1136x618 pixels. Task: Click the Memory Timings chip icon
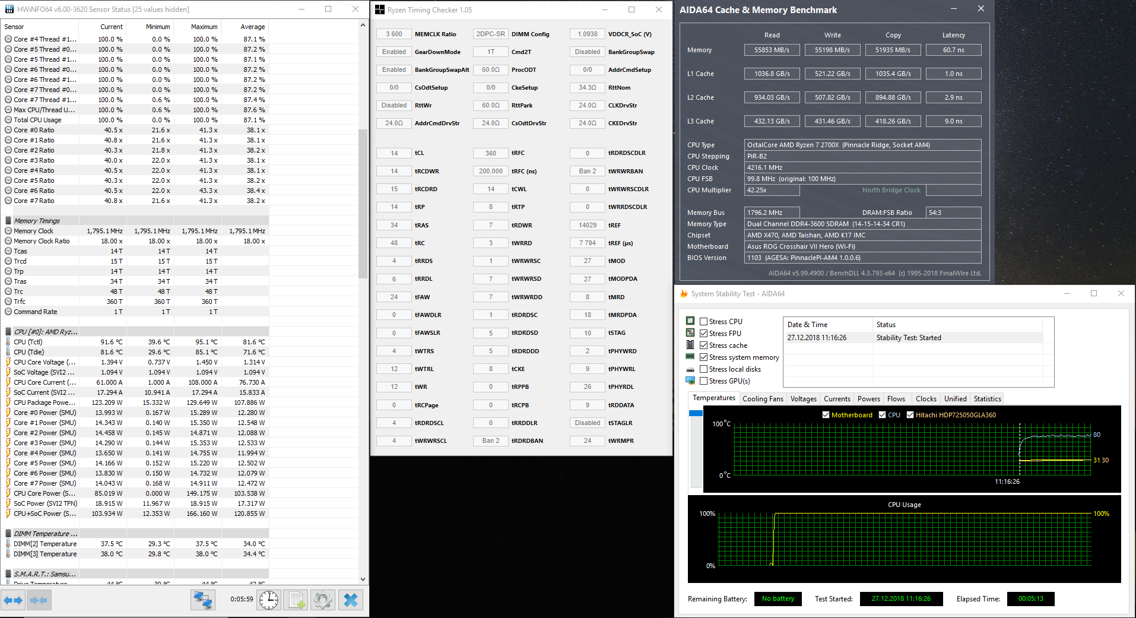(x=8, y=221)
